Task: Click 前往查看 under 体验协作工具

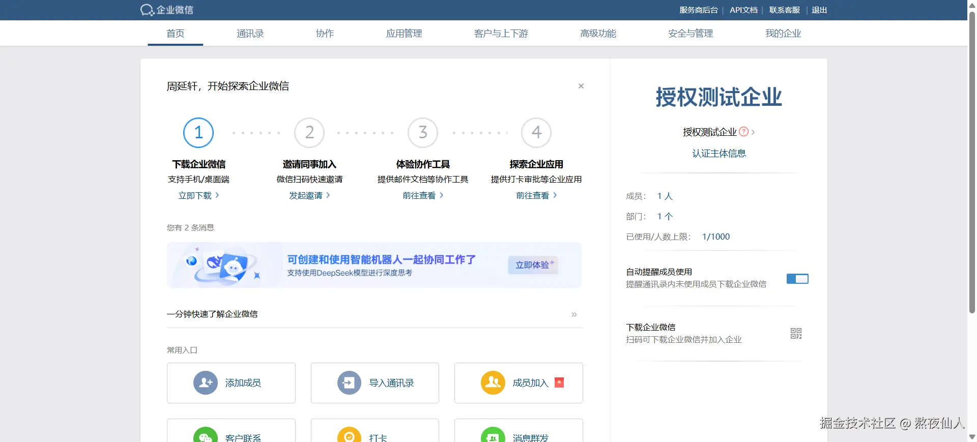Action: 423,195
